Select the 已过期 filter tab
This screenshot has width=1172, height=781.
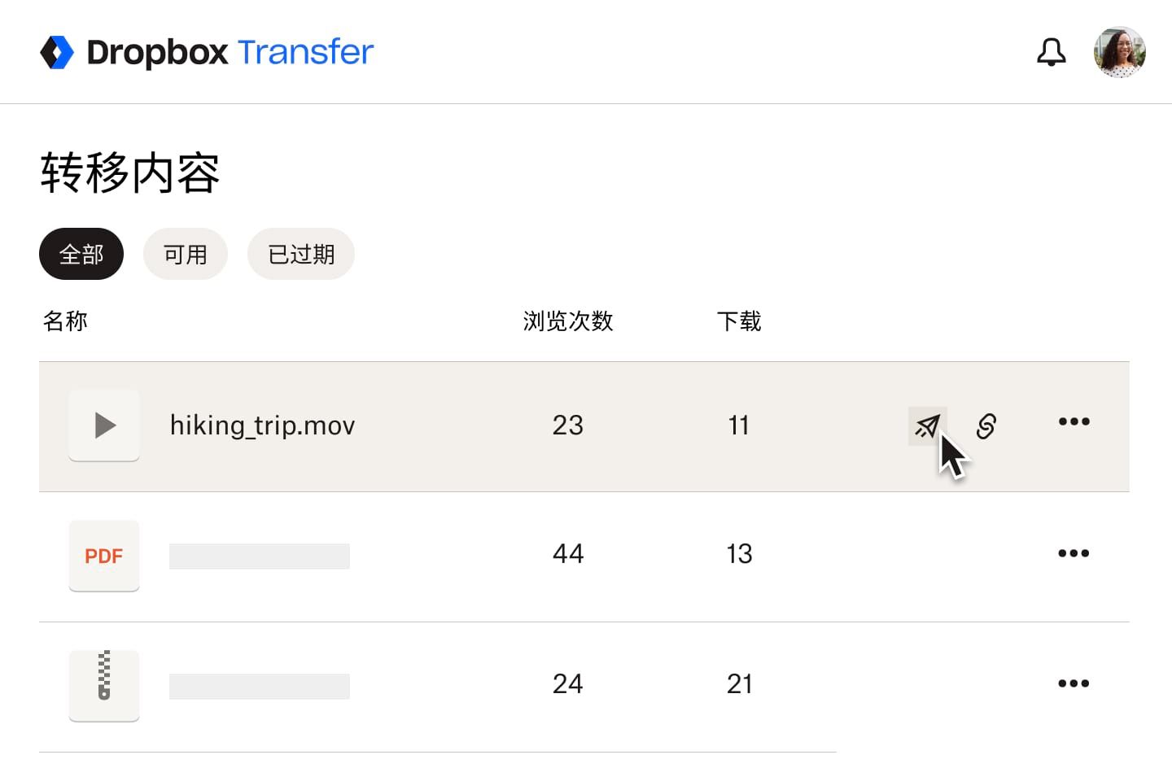click(x=301, y=254)
